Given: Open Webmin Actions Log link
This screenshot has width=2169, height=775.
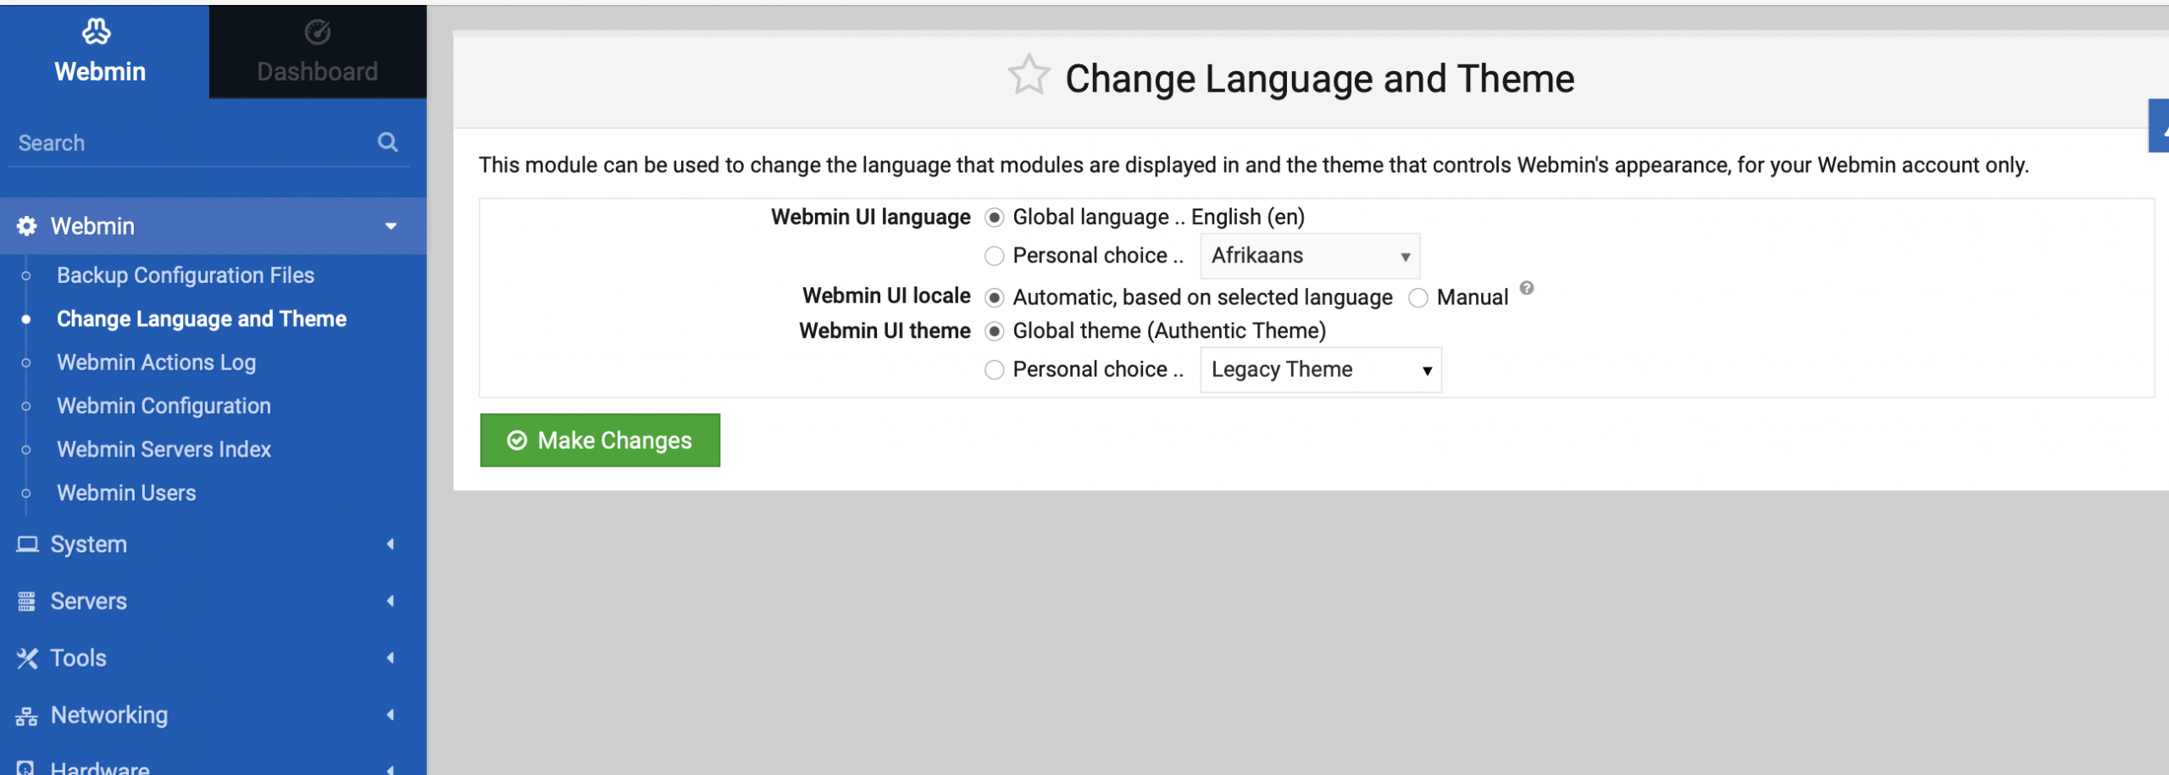Looking at the screenshot, I should (156, 363).
